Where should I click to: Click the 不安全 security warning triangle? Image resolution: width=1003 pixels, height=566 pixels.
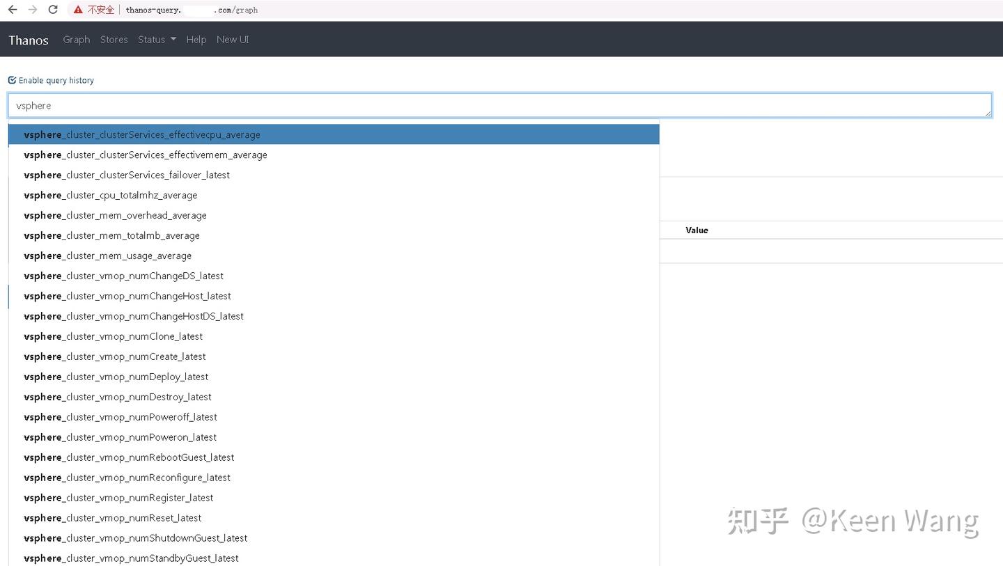(77, 10)
